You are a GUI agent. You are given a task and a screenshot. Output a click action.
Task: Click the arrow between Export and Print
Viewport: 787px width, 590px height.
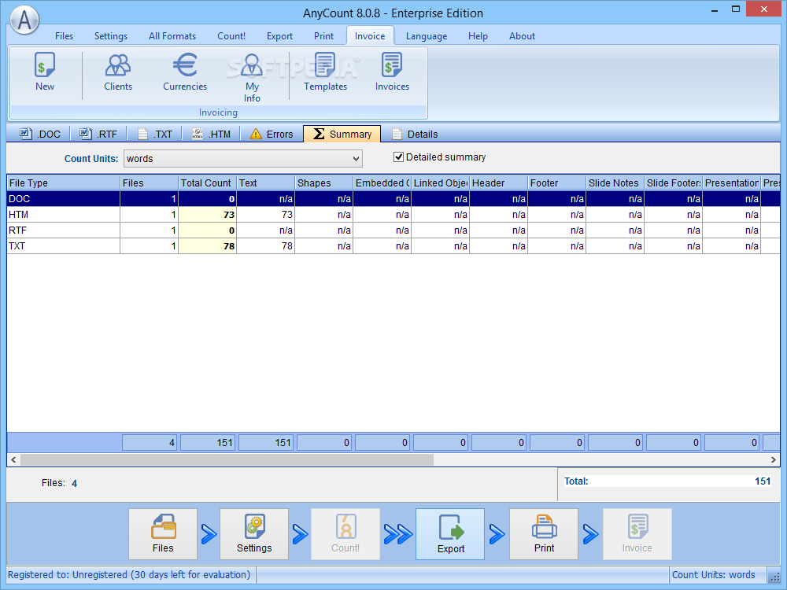497,534
